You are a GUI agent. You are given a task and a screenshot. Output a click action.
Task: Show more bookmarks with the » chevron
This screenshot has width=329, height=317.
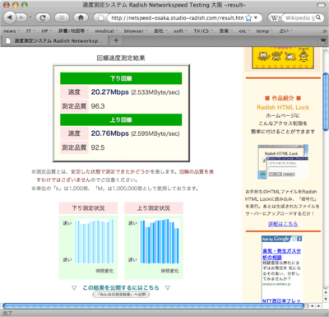pyautogui.click(x=325, y=31)
